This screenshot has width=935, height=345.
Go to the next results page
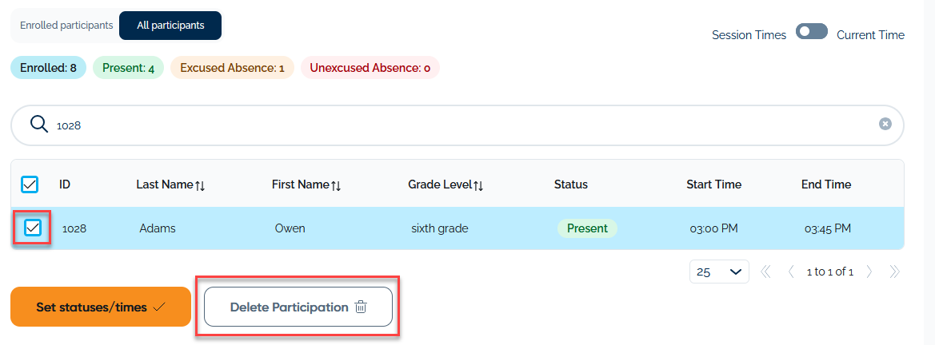click(869, 272)
